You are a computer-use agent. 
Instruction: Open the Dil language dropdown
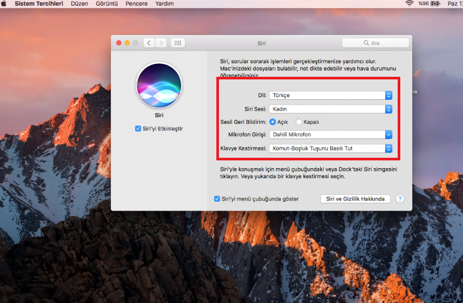point(331,95)
